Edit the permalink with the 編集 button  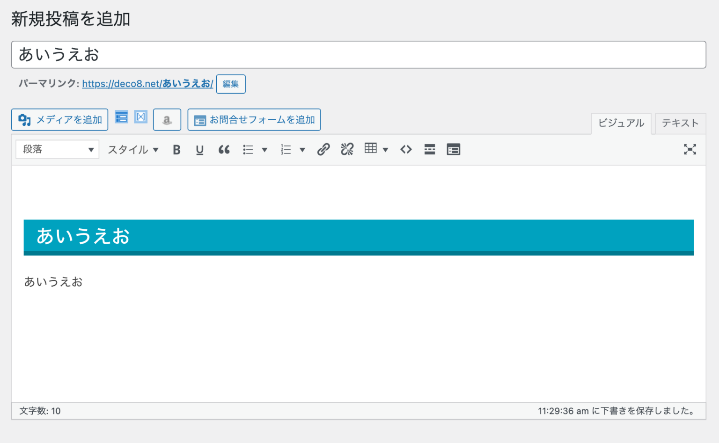[231, 84]
